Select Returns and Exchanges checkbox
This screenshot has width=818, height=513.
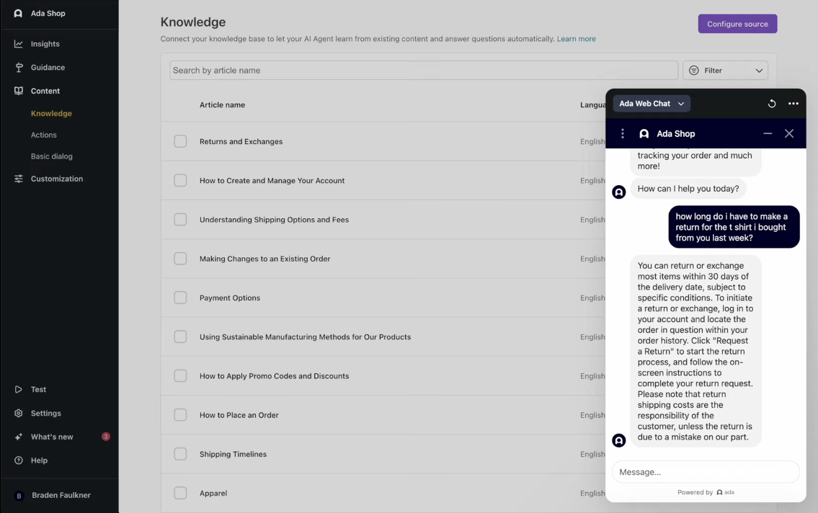coord(180,141)
